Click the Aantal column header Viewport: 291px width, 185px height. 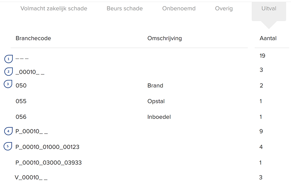(x=268, y=38)
